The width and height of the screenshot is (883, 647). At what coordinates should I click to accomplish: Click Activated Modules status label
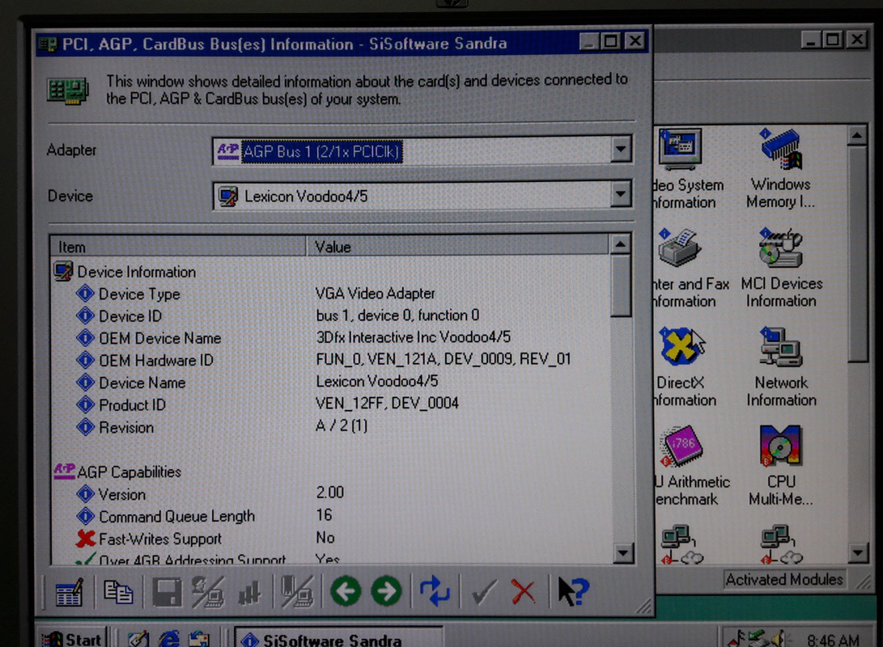click(x=784, y=580)
